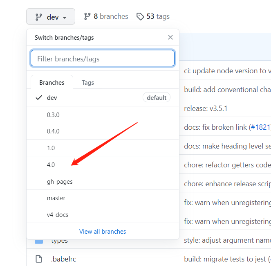
Task: Open the View all branches link
Action: click(x=103, y=231)
